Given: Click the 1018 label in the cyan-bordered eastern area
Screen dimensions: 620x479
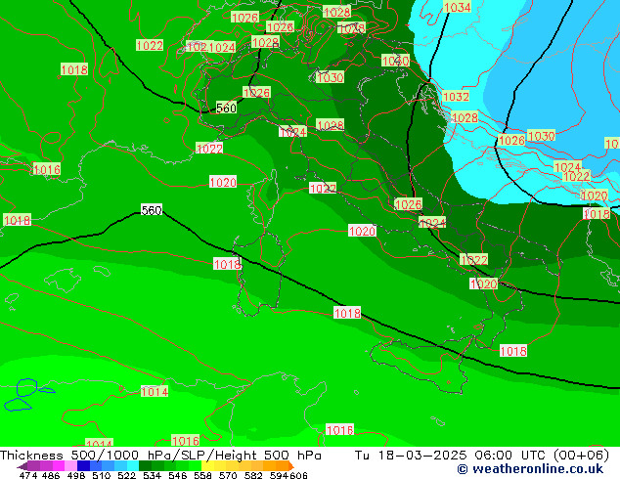Looking at the screenshot, I should click(x=597, y=214).
